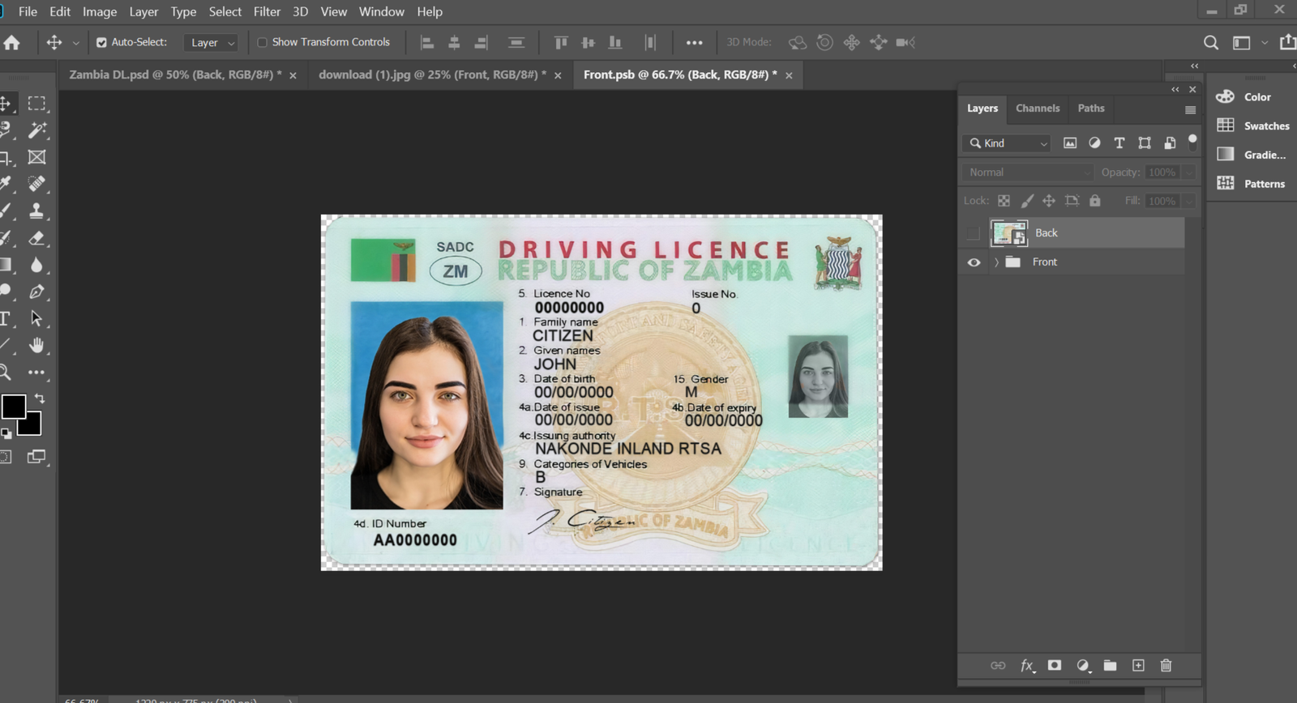This screenshot has height=703, width=1297.
Task: Select the Eraser tool
Action: pyautogui.click(x=36, y=238)
